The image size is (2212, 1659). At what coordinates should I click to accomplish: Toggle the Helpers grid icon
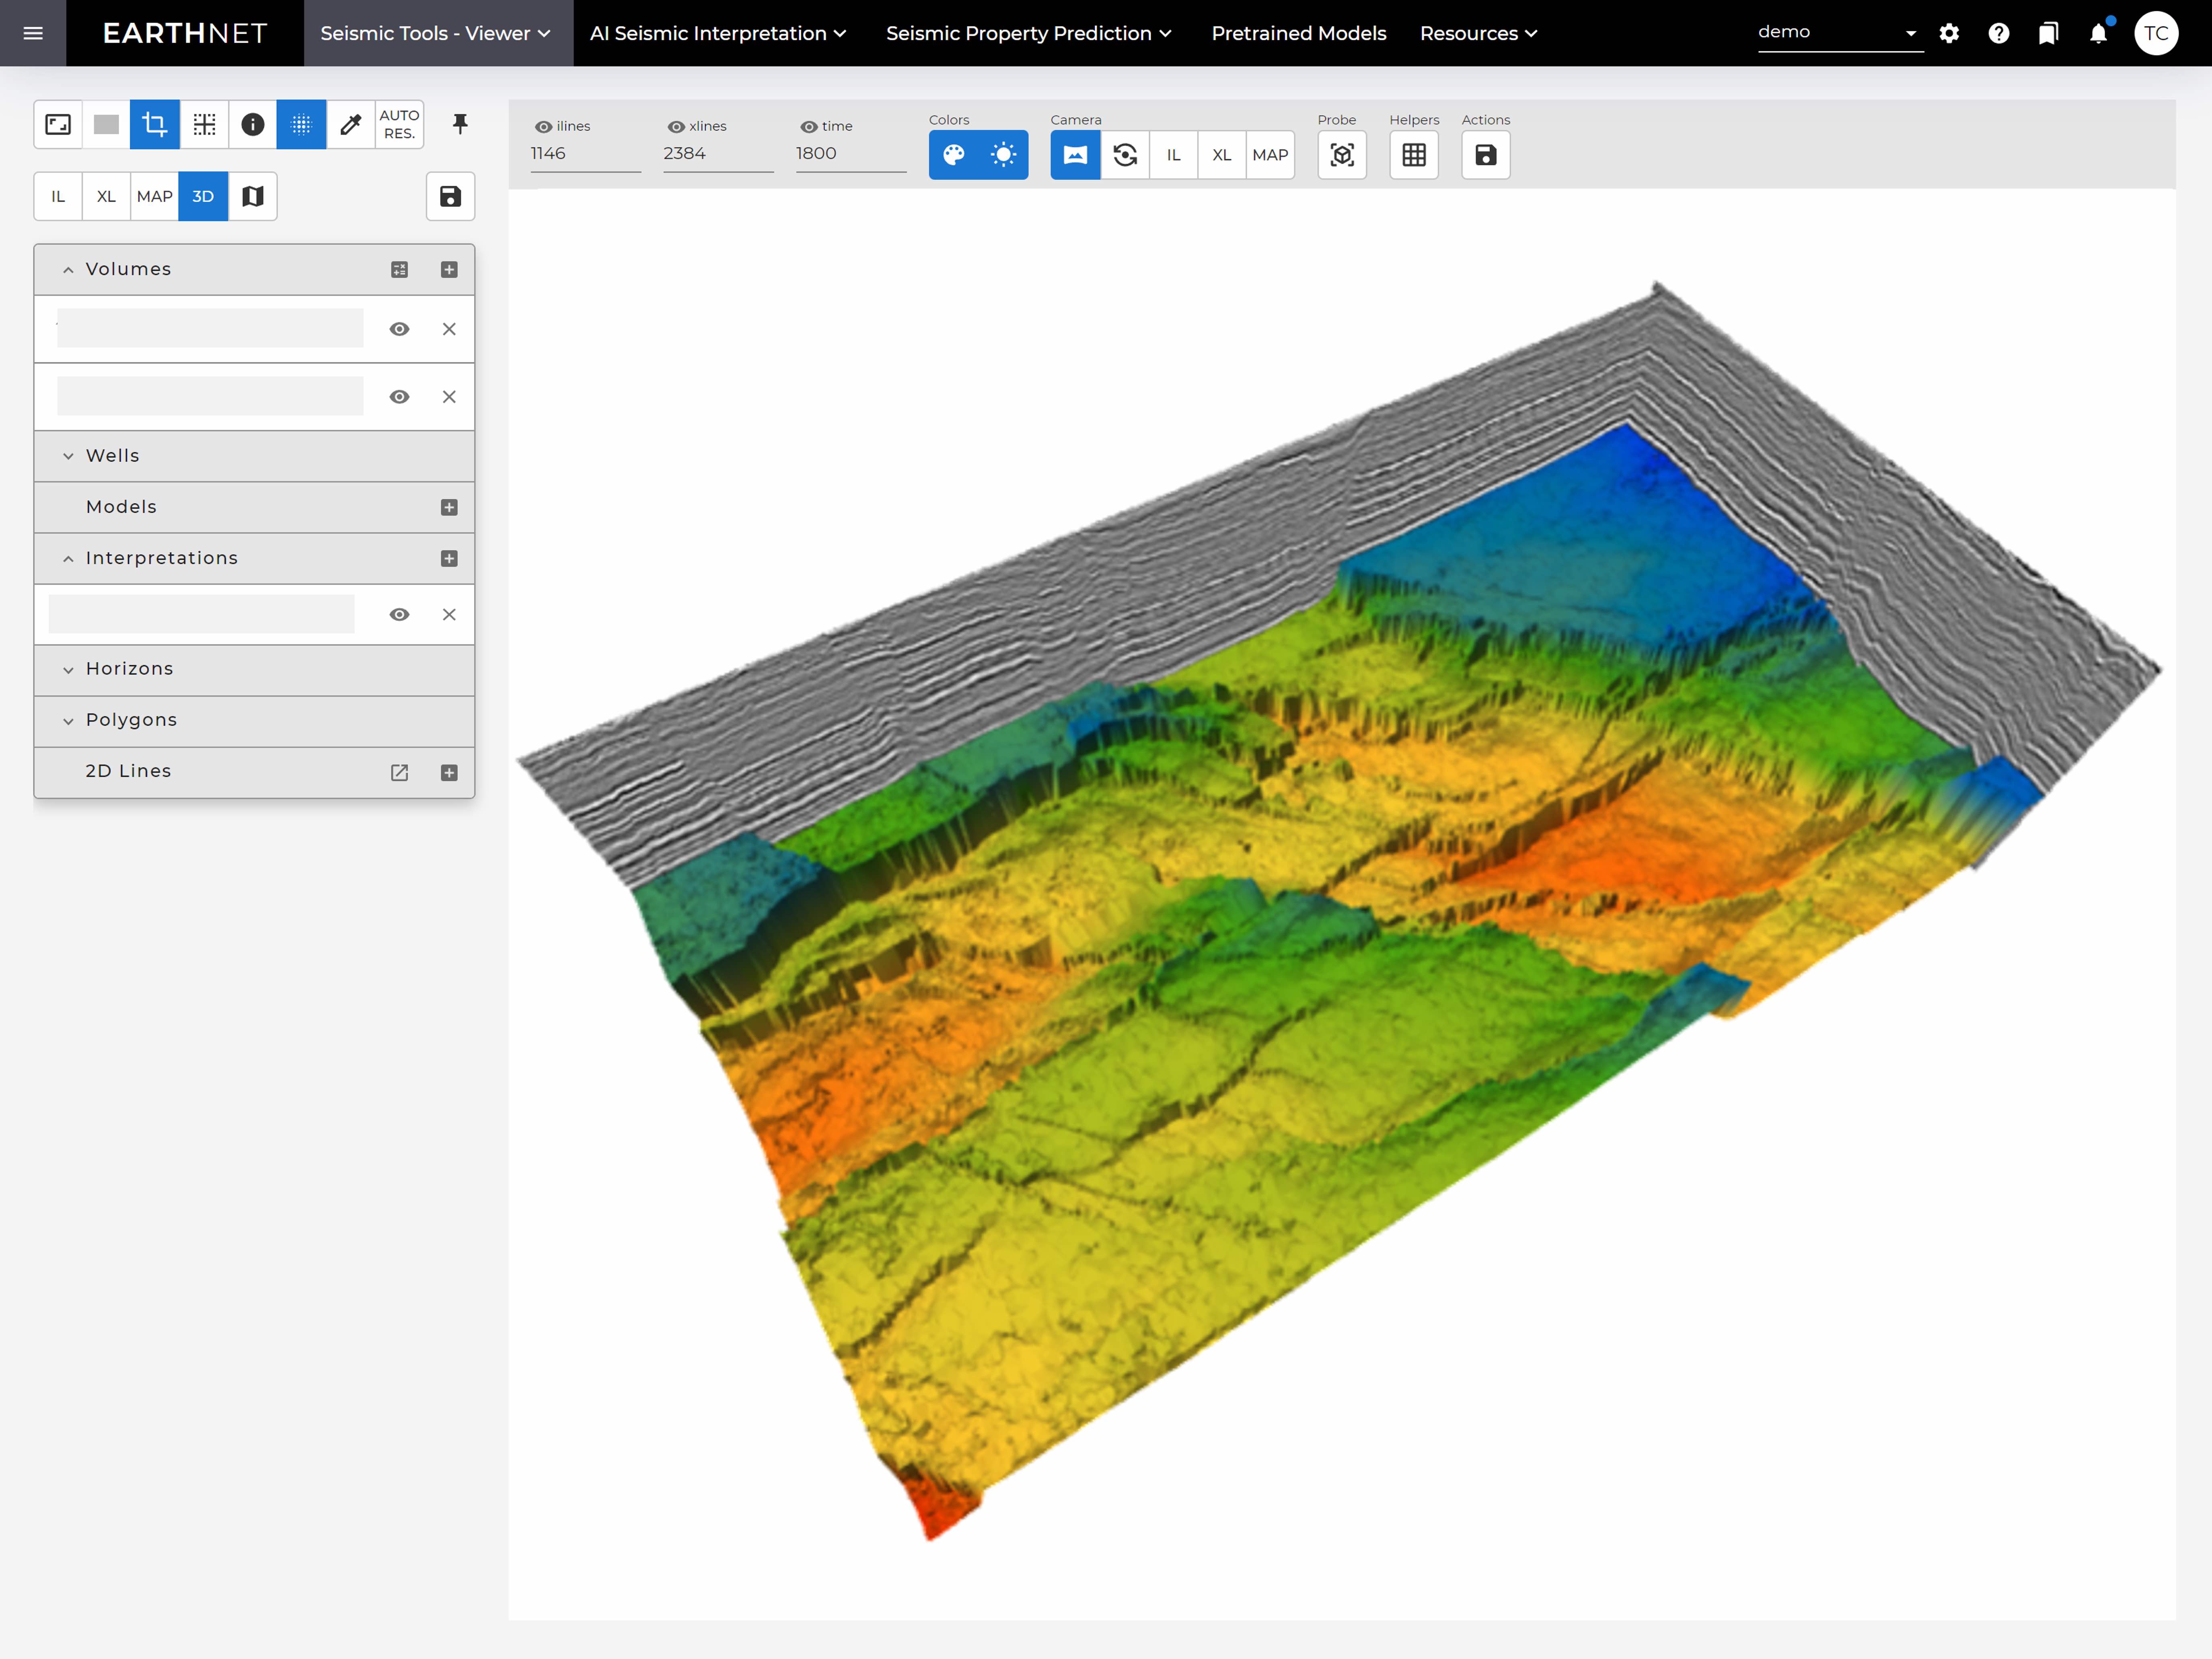(x=1414, y=155)
